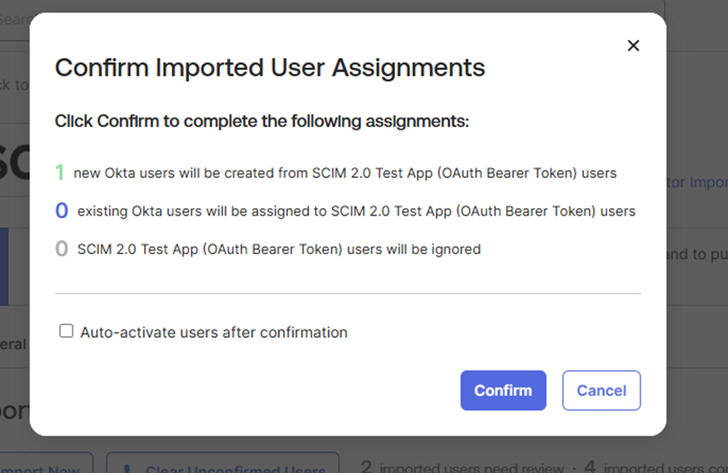Select the 'Confirm Imported User Assignments' title

coord(270,68)
